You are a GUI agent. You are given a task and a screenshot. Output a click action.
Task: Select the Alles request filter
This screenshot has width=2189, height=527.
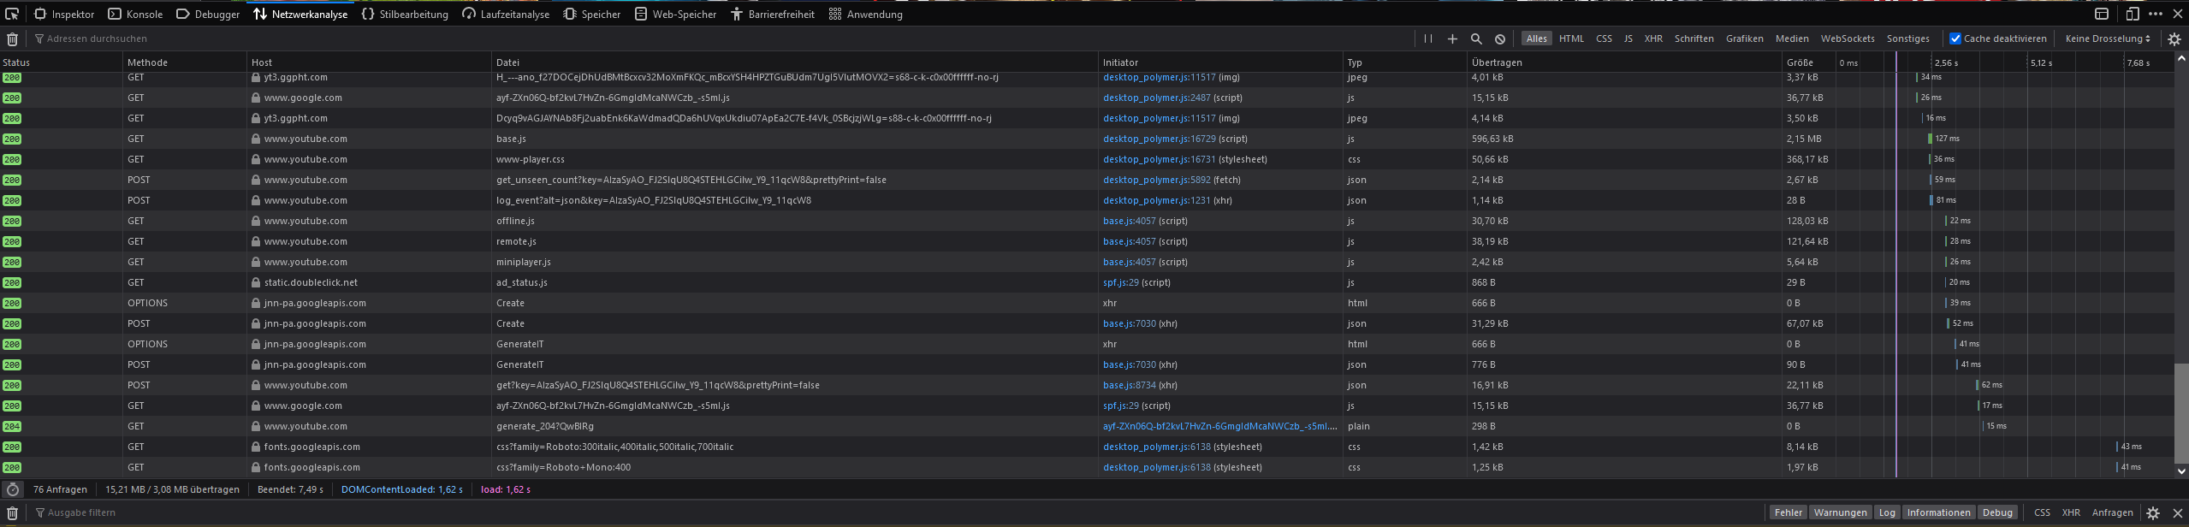pyautogui.click(x=1537, y=38)
